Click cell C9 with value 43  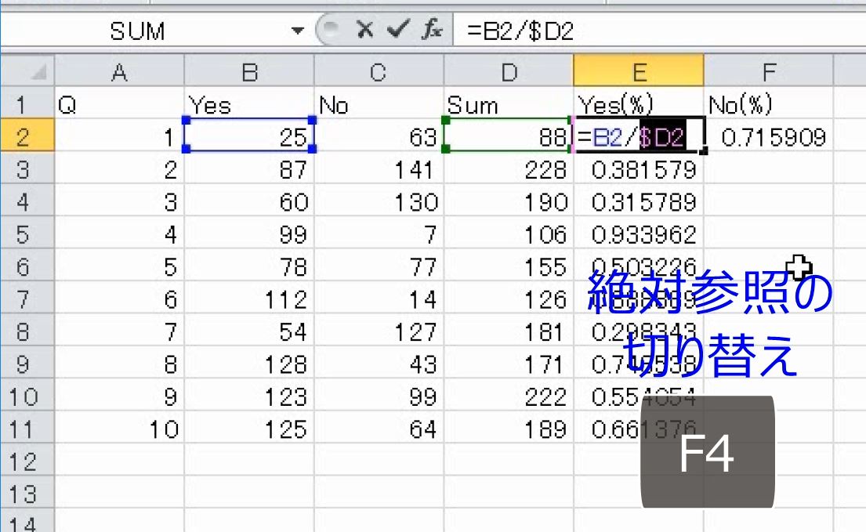pos(379,363)
